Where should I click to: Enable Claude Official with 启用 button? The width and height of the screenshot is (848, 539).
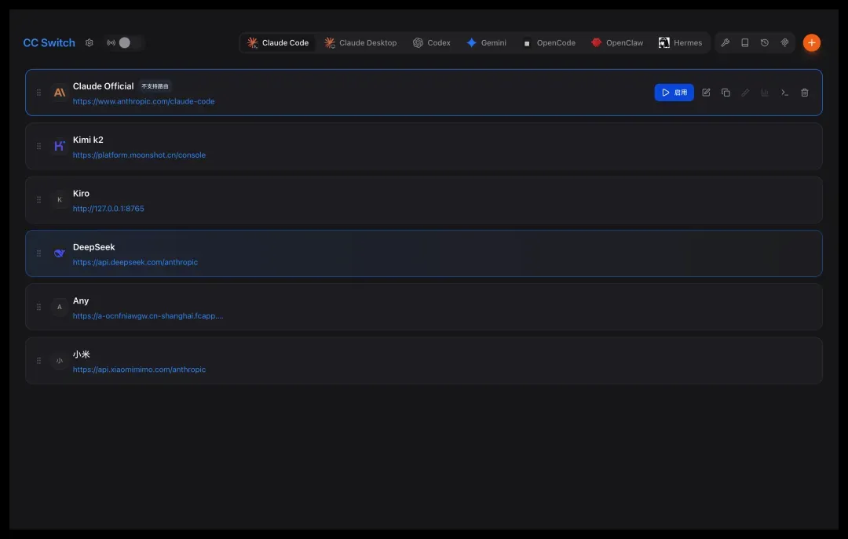click(x=674, y=93)
